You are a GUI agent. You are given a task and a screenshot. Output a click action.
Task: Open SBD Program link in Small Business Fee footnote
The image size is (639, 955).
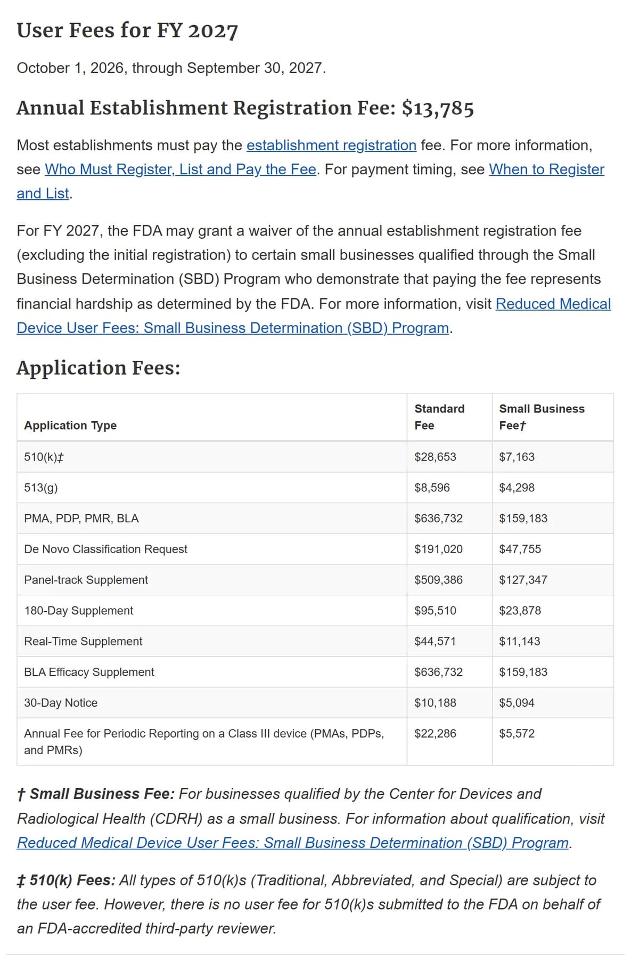293,843
